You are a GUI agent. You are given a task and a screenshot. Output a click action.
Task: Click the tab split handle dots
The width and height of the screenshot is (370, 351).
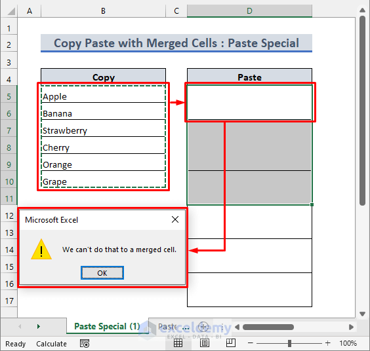pyautogui.click(x=222, y=327)
